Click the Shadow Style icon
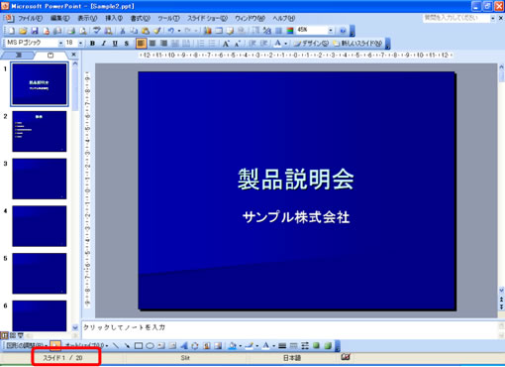 tap(316, 346)
